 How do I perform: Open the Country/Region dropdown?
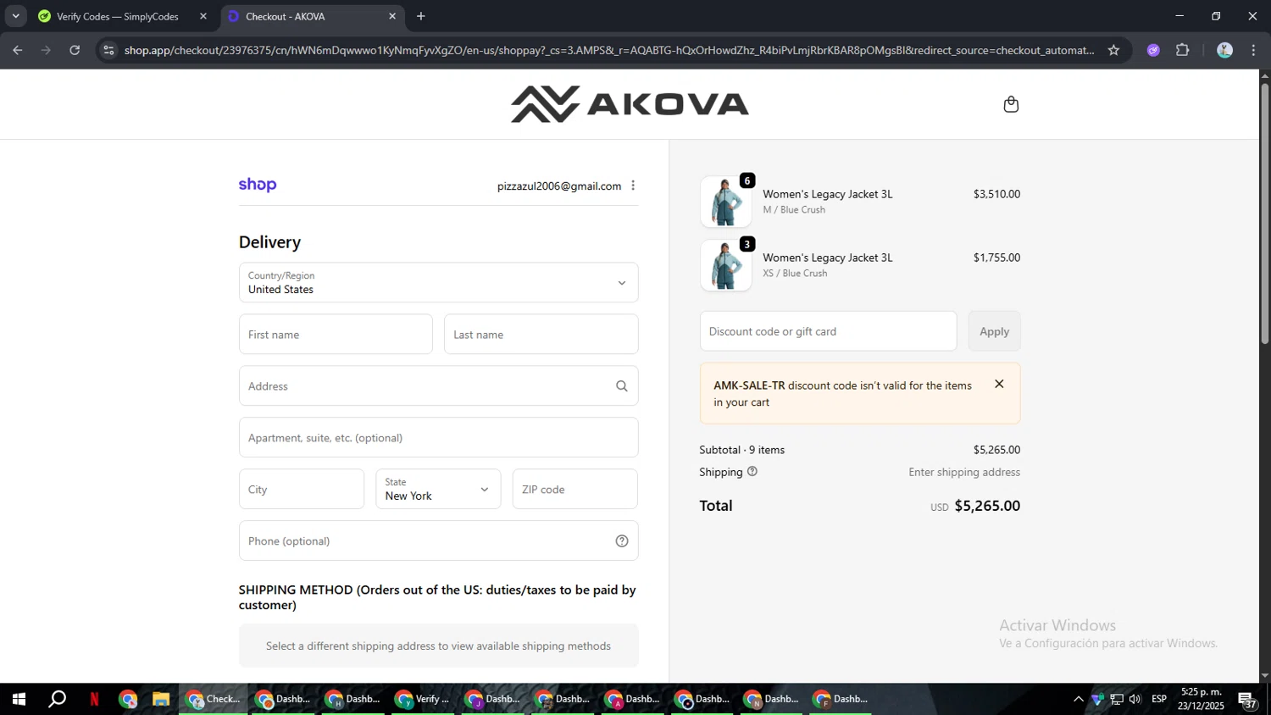pos(438,282)
